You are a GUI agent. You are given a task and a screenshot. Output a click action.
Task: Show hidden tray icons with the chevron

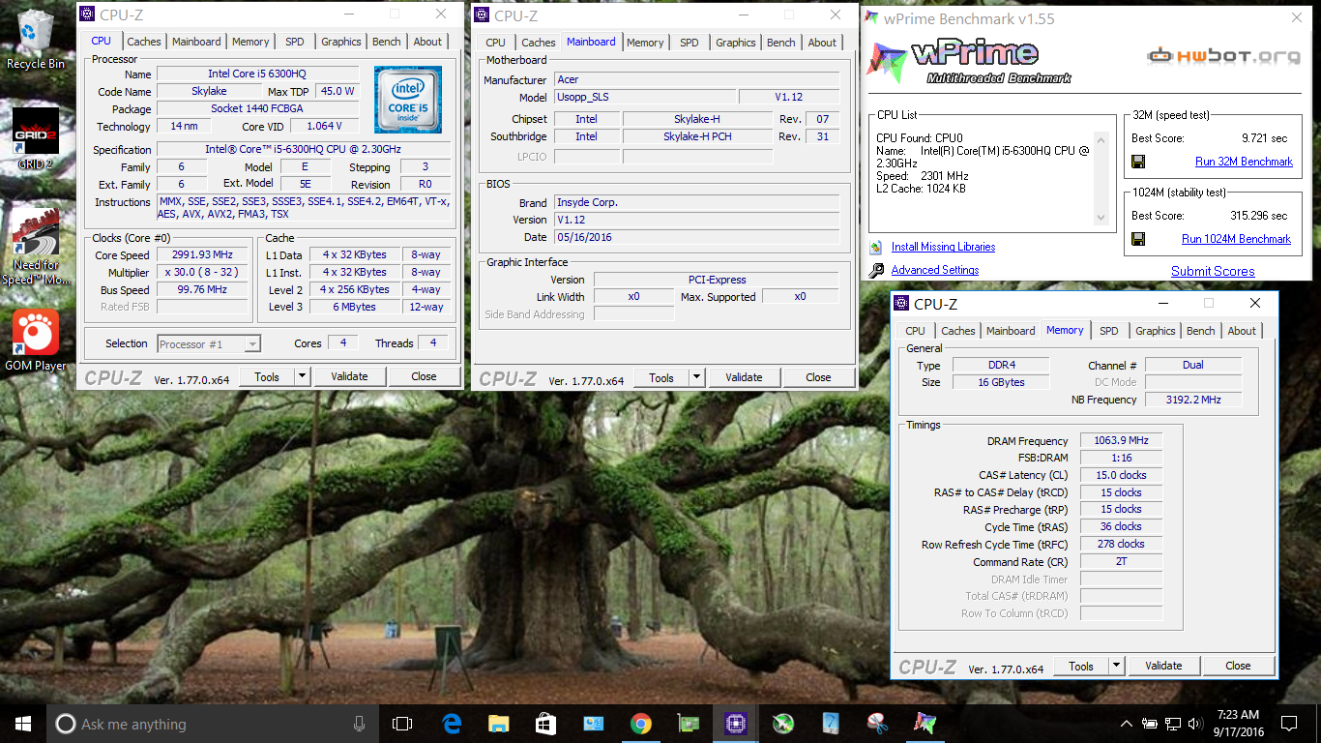pos(1127,724)
